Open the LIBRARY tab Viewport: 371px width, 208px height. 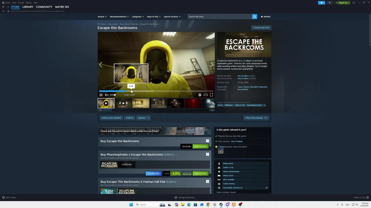(28, 7)
